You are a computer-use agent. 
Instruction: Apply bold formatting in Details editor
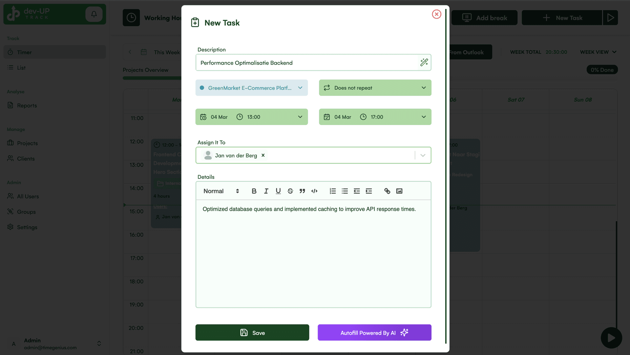[x=254, y=191]
